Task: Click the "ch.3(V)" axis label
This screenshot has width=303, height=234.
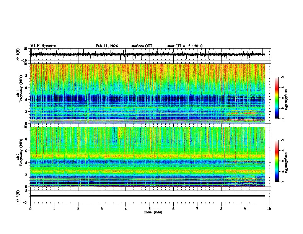Action: (x=18, y=196)
